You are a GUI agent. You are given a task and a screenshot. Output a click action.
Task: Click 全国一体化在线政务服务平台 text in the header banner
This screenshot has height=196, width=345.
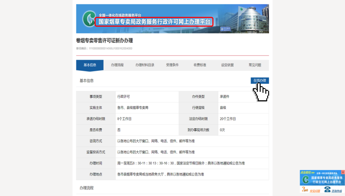tap(120, 15)
